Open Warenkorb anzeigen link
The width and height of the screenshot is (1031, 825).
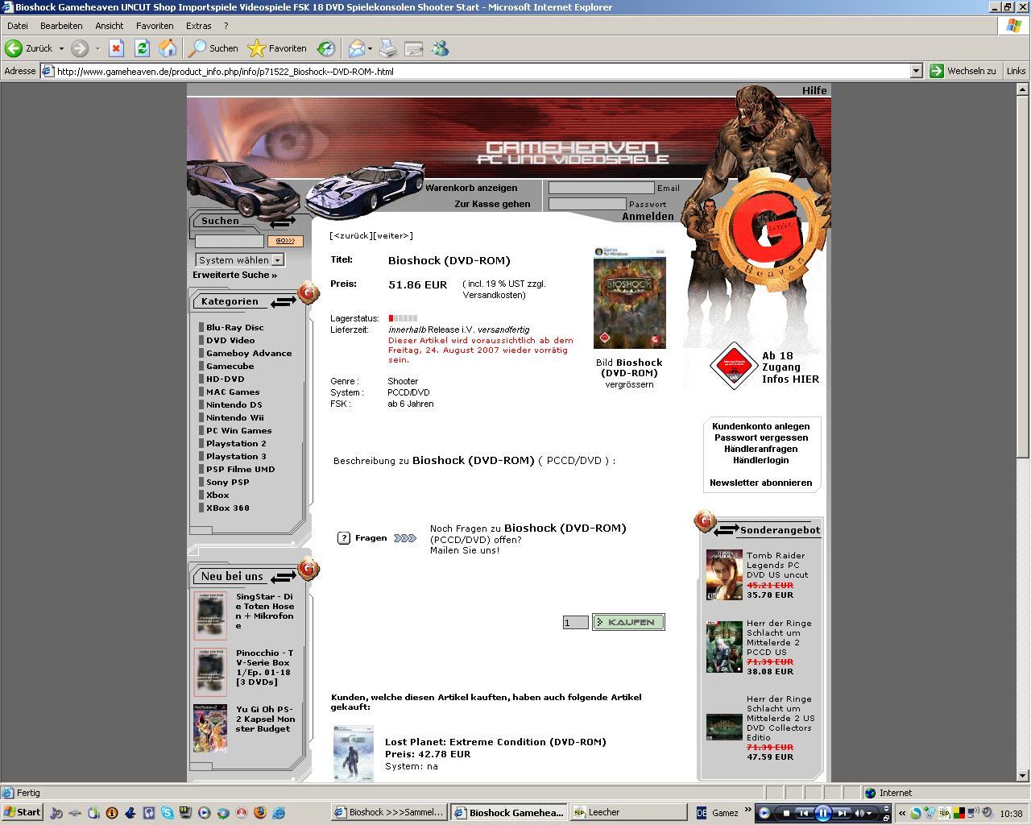click(x=471, y=188)
